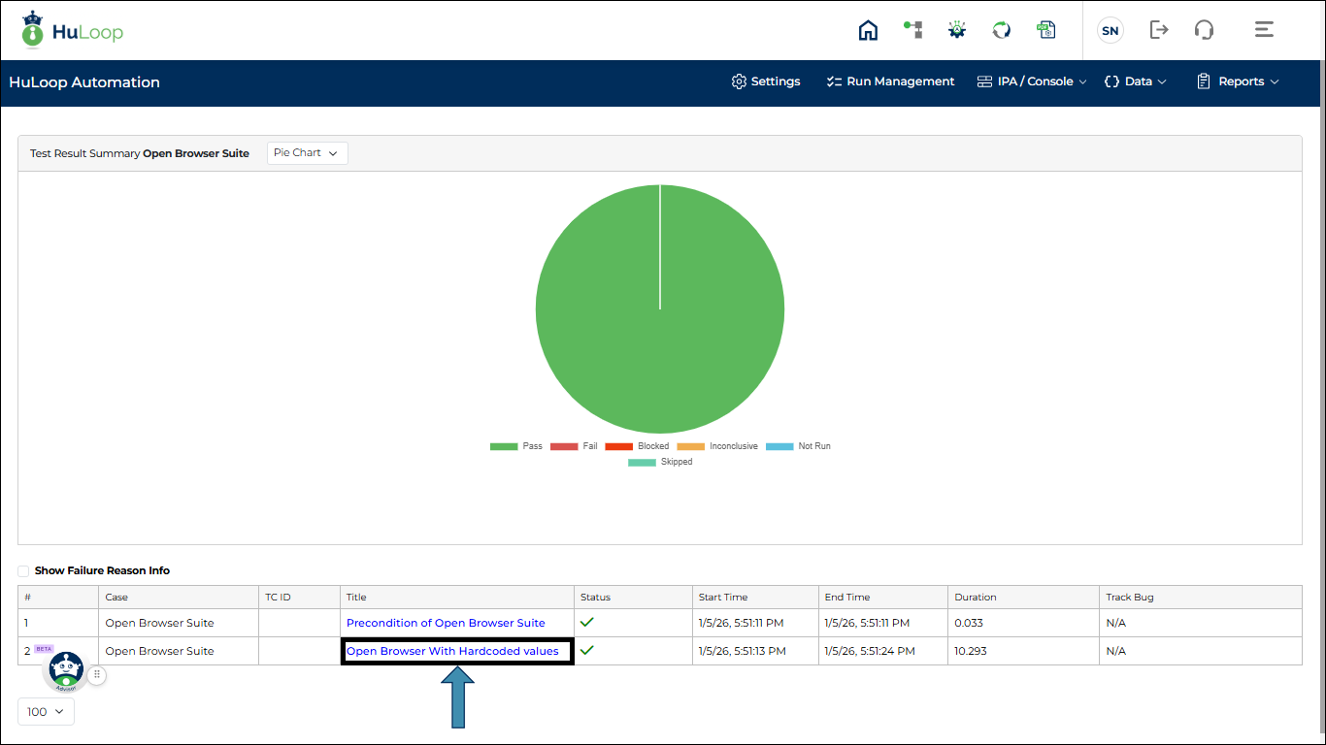Image resolution: width=1326 pixels, height=745 pixels.
Task: Enable Show Failure Reason Info checkbox
Action: (x=23, y=571)
